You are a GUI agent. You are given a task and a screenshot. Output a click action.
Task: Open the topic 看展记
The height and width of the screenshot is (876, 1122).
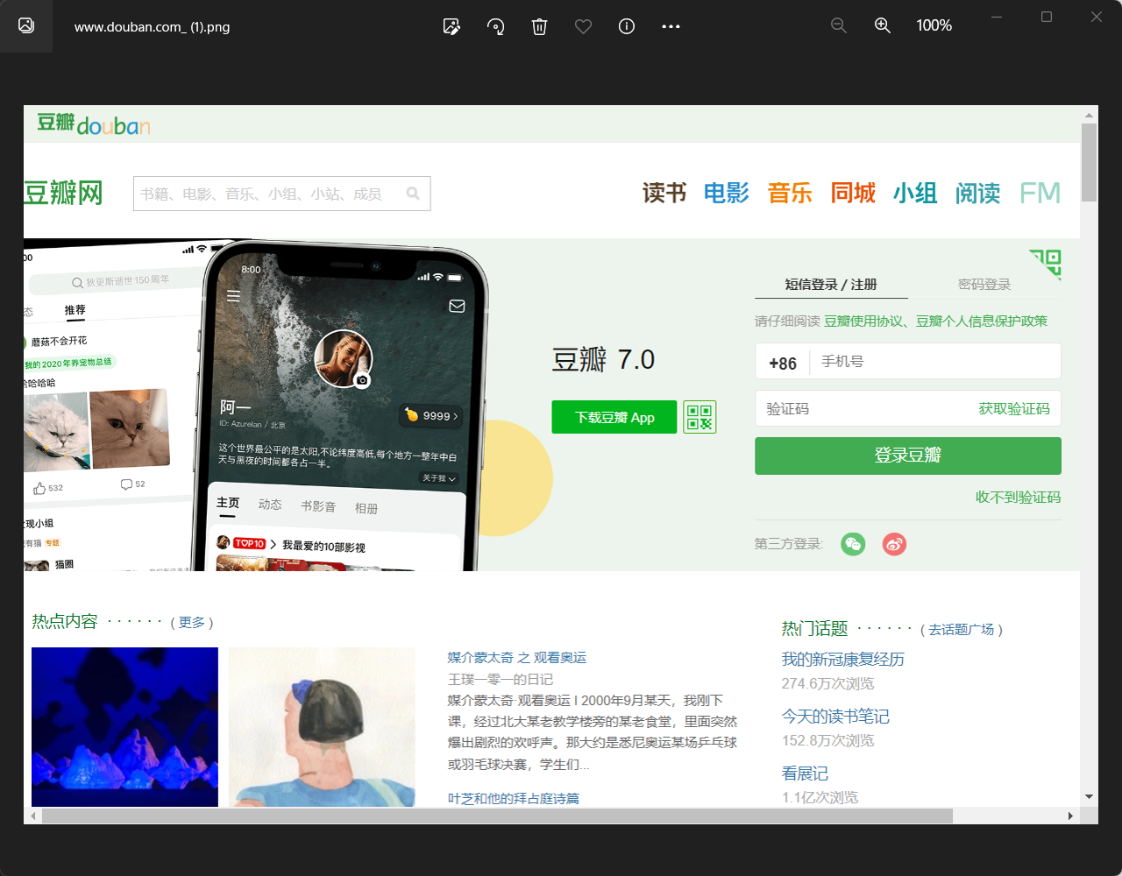pos(805,773)
